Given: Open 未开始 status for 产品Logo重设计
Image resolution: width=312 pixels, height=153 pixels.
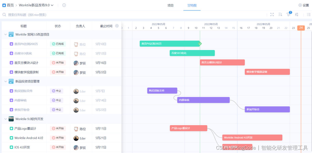Looking at the screenshot, I should [58, 128].
